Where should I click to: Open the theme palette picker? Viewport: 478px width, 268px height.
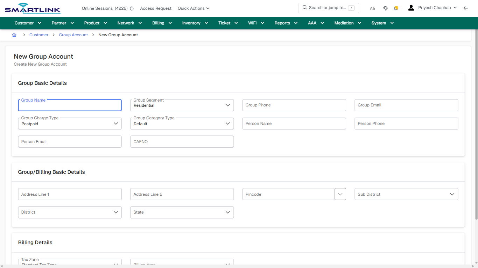coord(385,8)
